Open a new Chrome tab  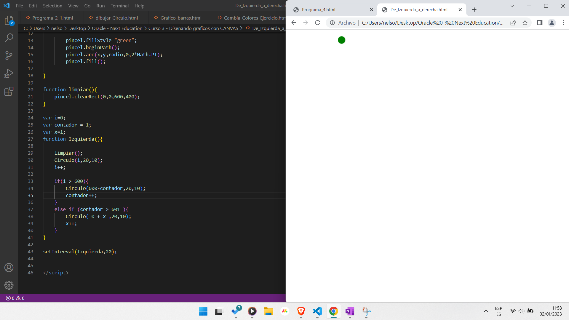pyautogui.click(x=474, y=10)
